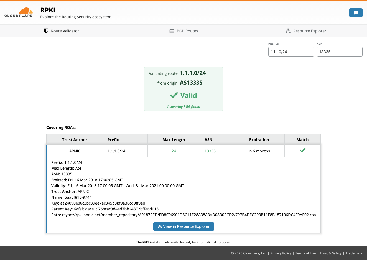Select the Route Validator tab

65,31
